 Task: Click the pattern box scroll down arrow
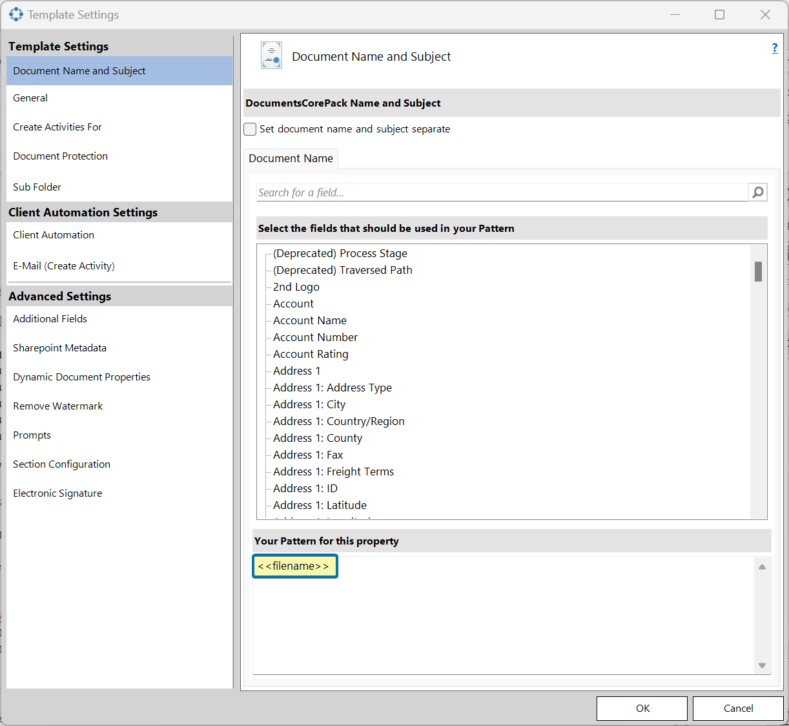pos(762,666)
